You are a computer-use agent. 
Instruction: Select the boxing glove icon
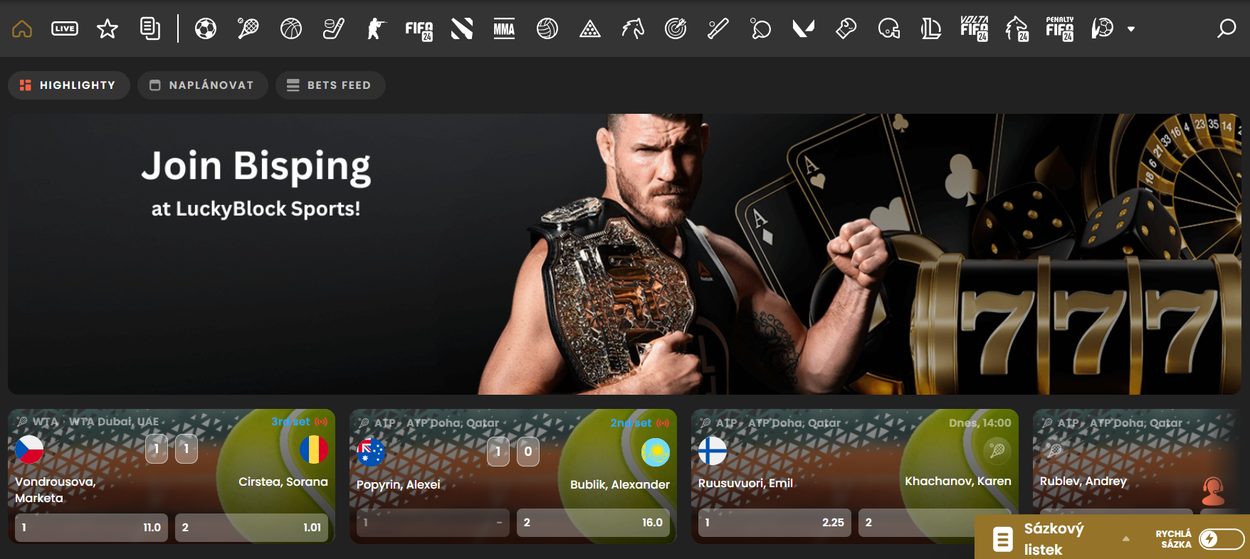[846, 28]
